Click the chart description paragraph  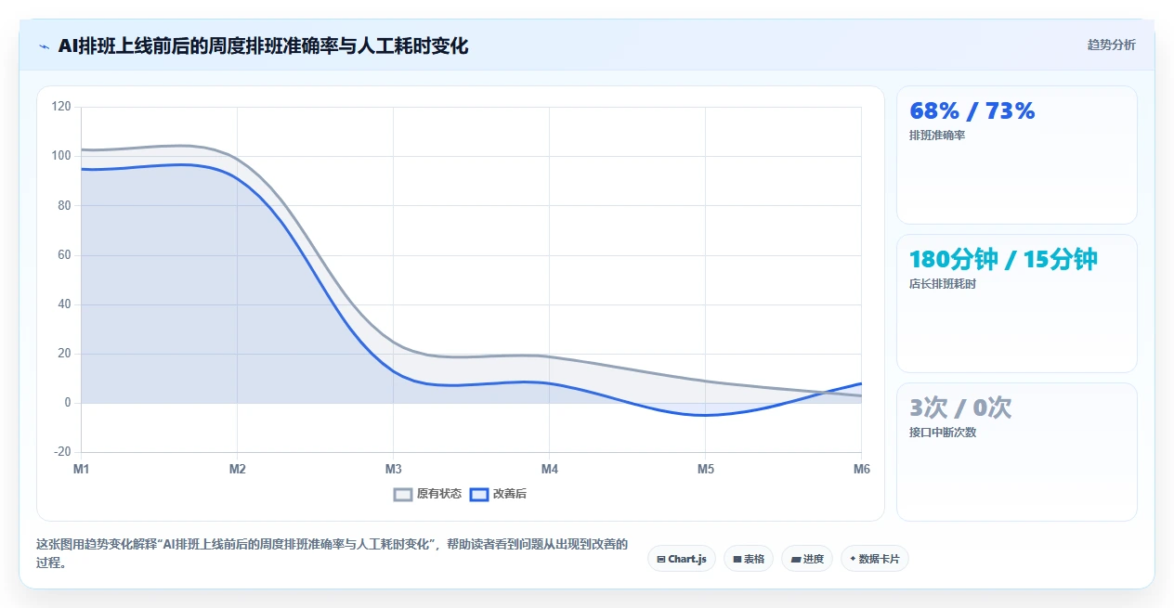(332, 553)
